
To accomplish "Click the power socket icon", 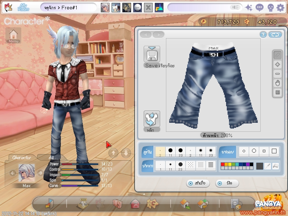I will pos(237,204).
